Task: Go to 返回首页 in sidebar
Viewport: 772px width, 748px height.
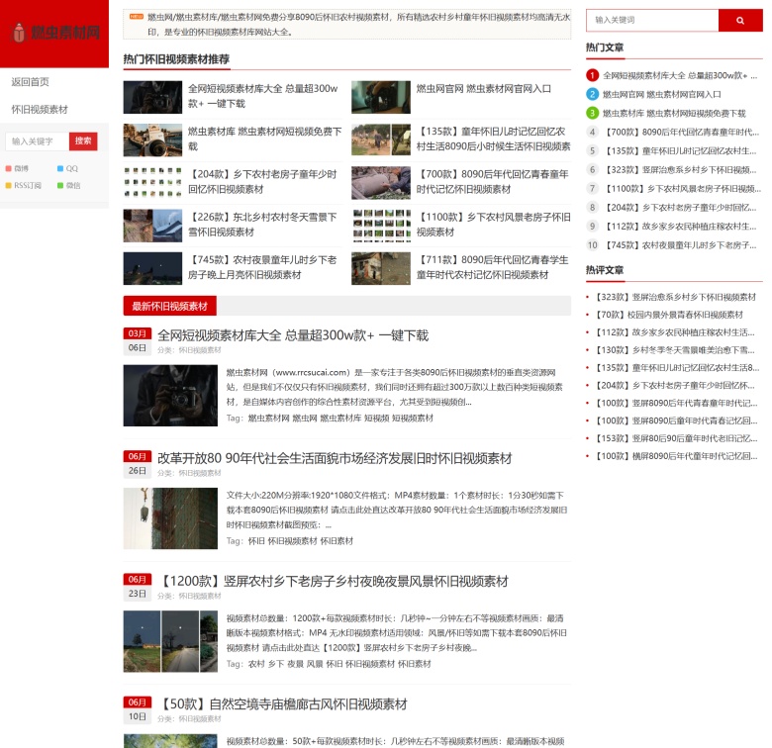Action: pos(31,82)
